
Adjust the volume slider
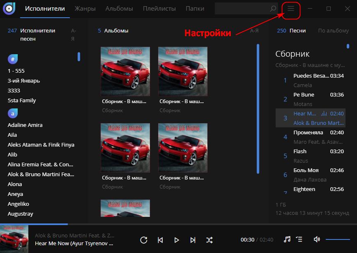pos(338,239)
